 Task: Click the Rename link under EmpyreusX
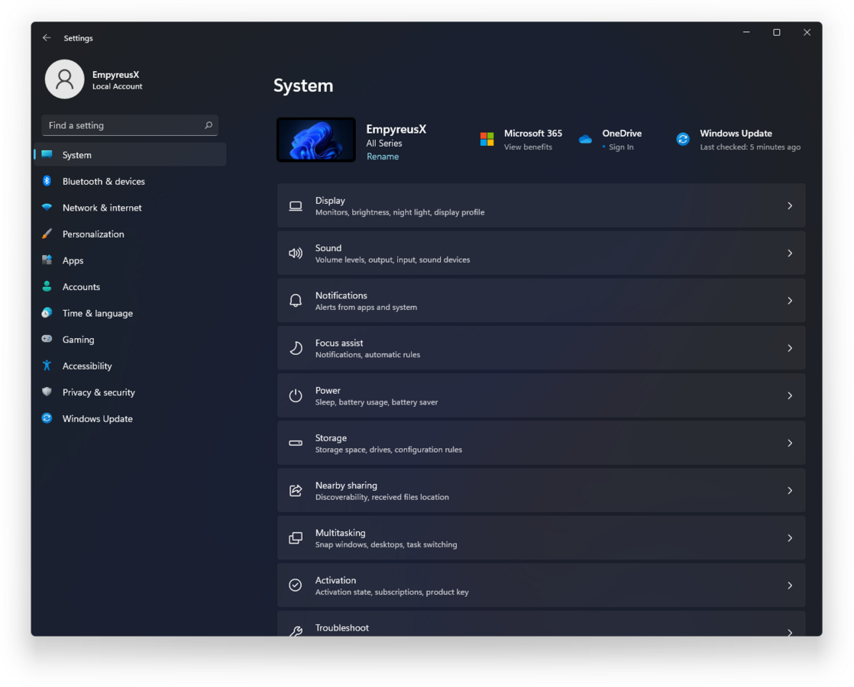(383, 156)
